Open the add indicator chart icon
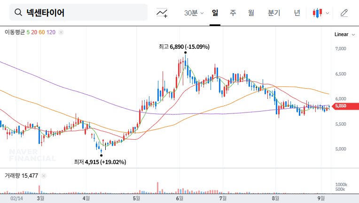 (162, 13)
